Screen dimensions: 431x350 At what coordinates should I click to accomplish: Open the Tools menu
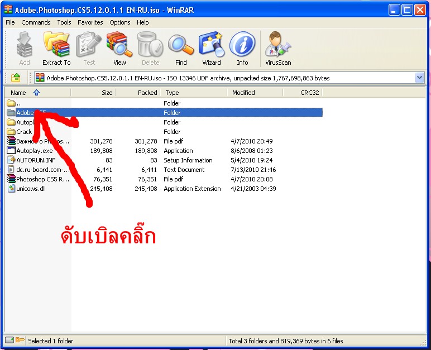pos(64,22)
